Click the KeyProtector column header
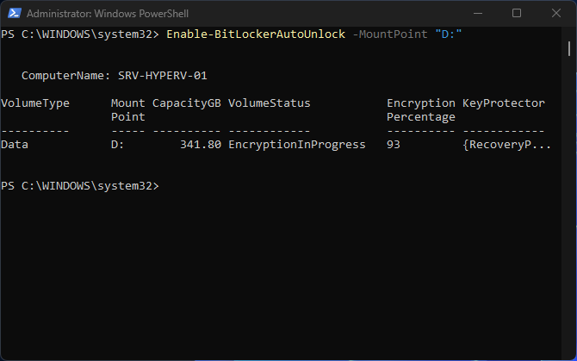The height and width of the screenshot is (361, 577). 504,103
